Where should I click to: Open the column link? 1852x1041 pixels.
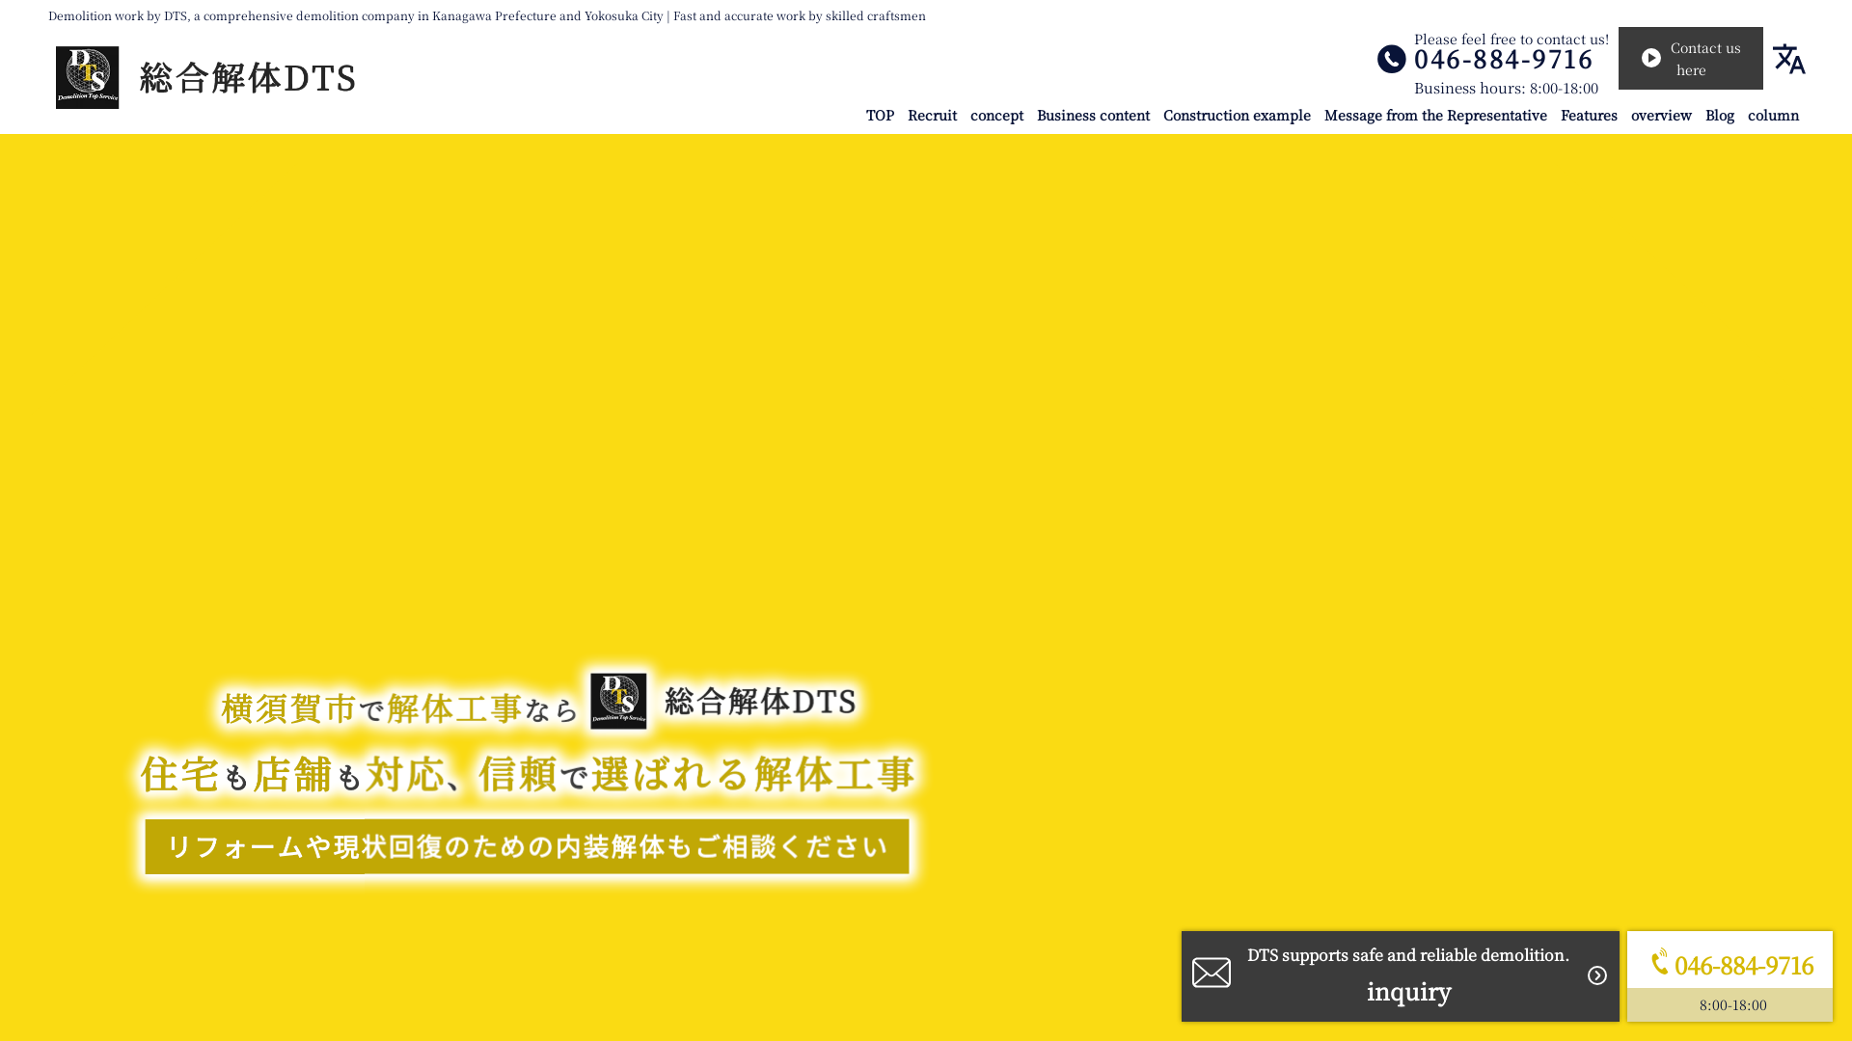click(x=1773, y=116)
